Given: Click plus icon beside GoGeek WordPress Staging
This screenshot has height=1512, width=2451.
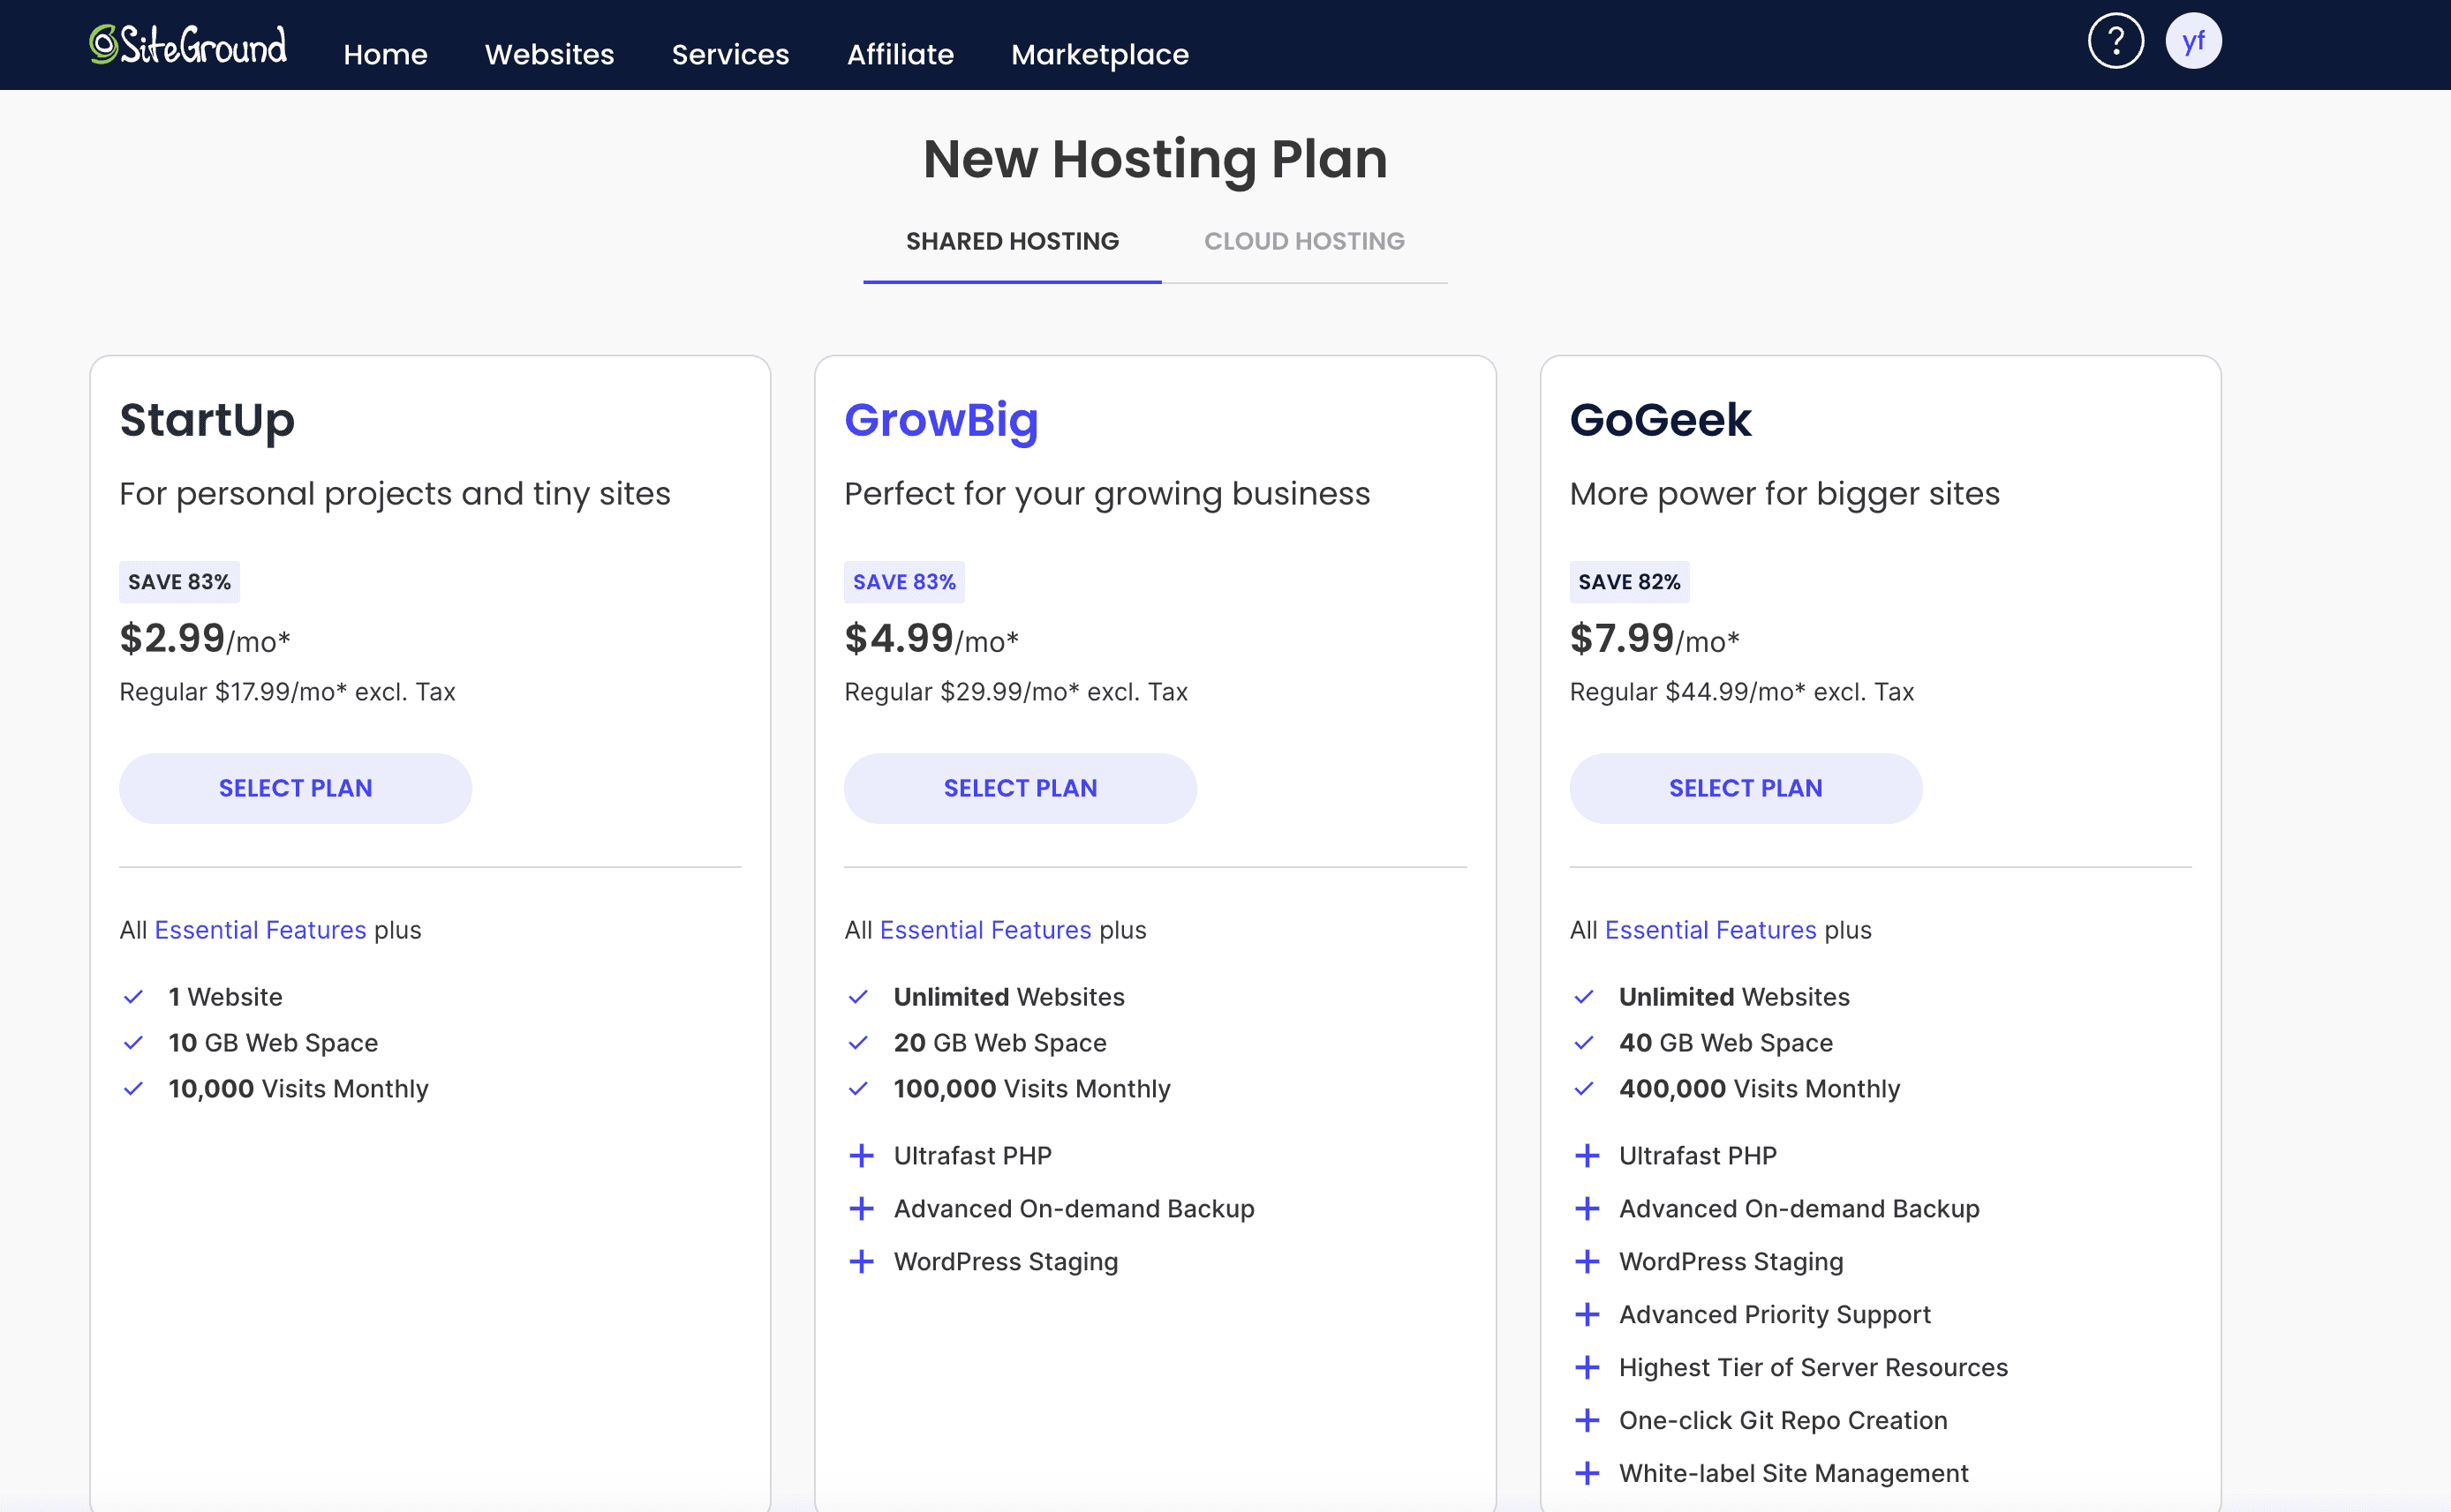Looking at the screenshot, I should tap(1587, 1261).
